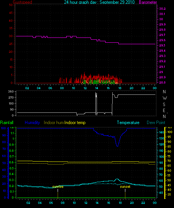Select the yellow 'Indoor temp' legend label

click(75, 123)
